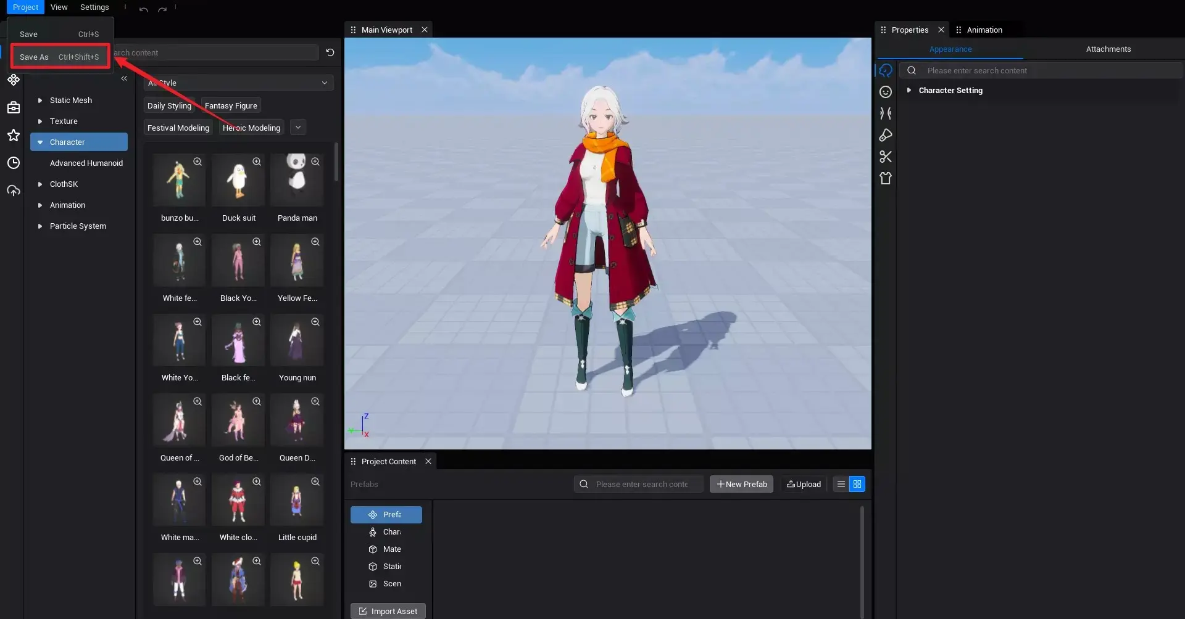Filter by Fantasy Figure tag
Screen dimensions: 1185x619
coord(231,105)
